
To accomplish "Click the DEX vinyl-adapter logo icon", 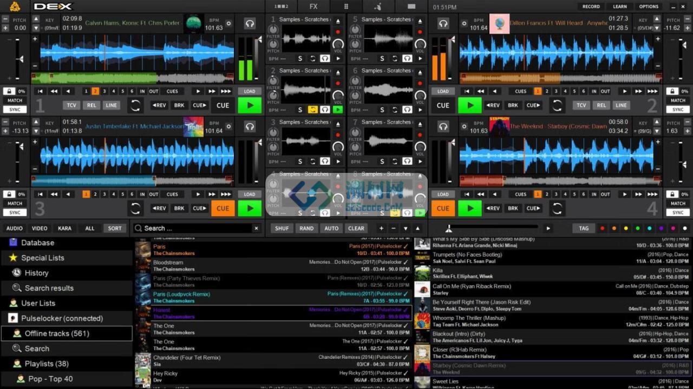I will coord(15,6).
